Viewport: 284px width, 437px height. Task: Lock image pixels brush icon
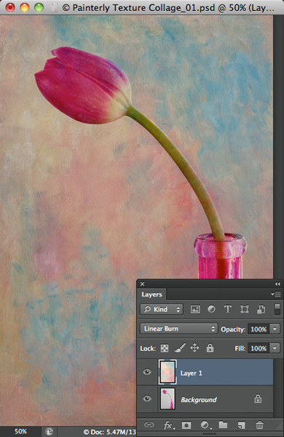(x=180, y=348)
